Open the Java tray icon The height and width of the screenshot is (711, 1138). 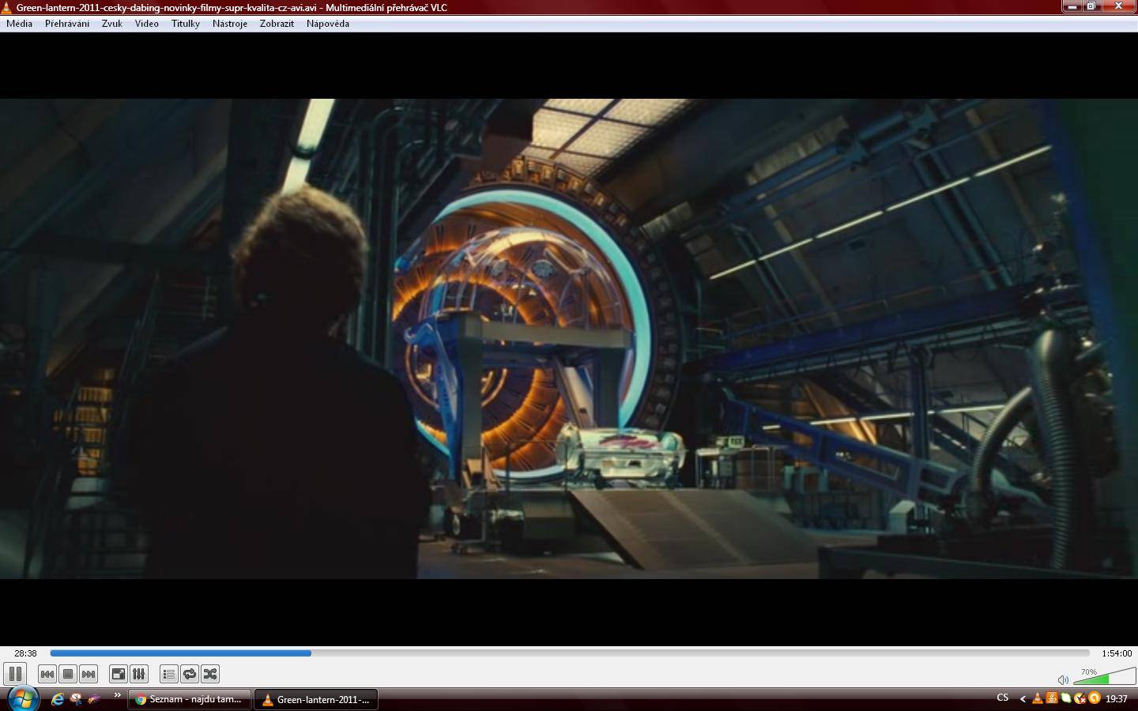pos(1052,698)
